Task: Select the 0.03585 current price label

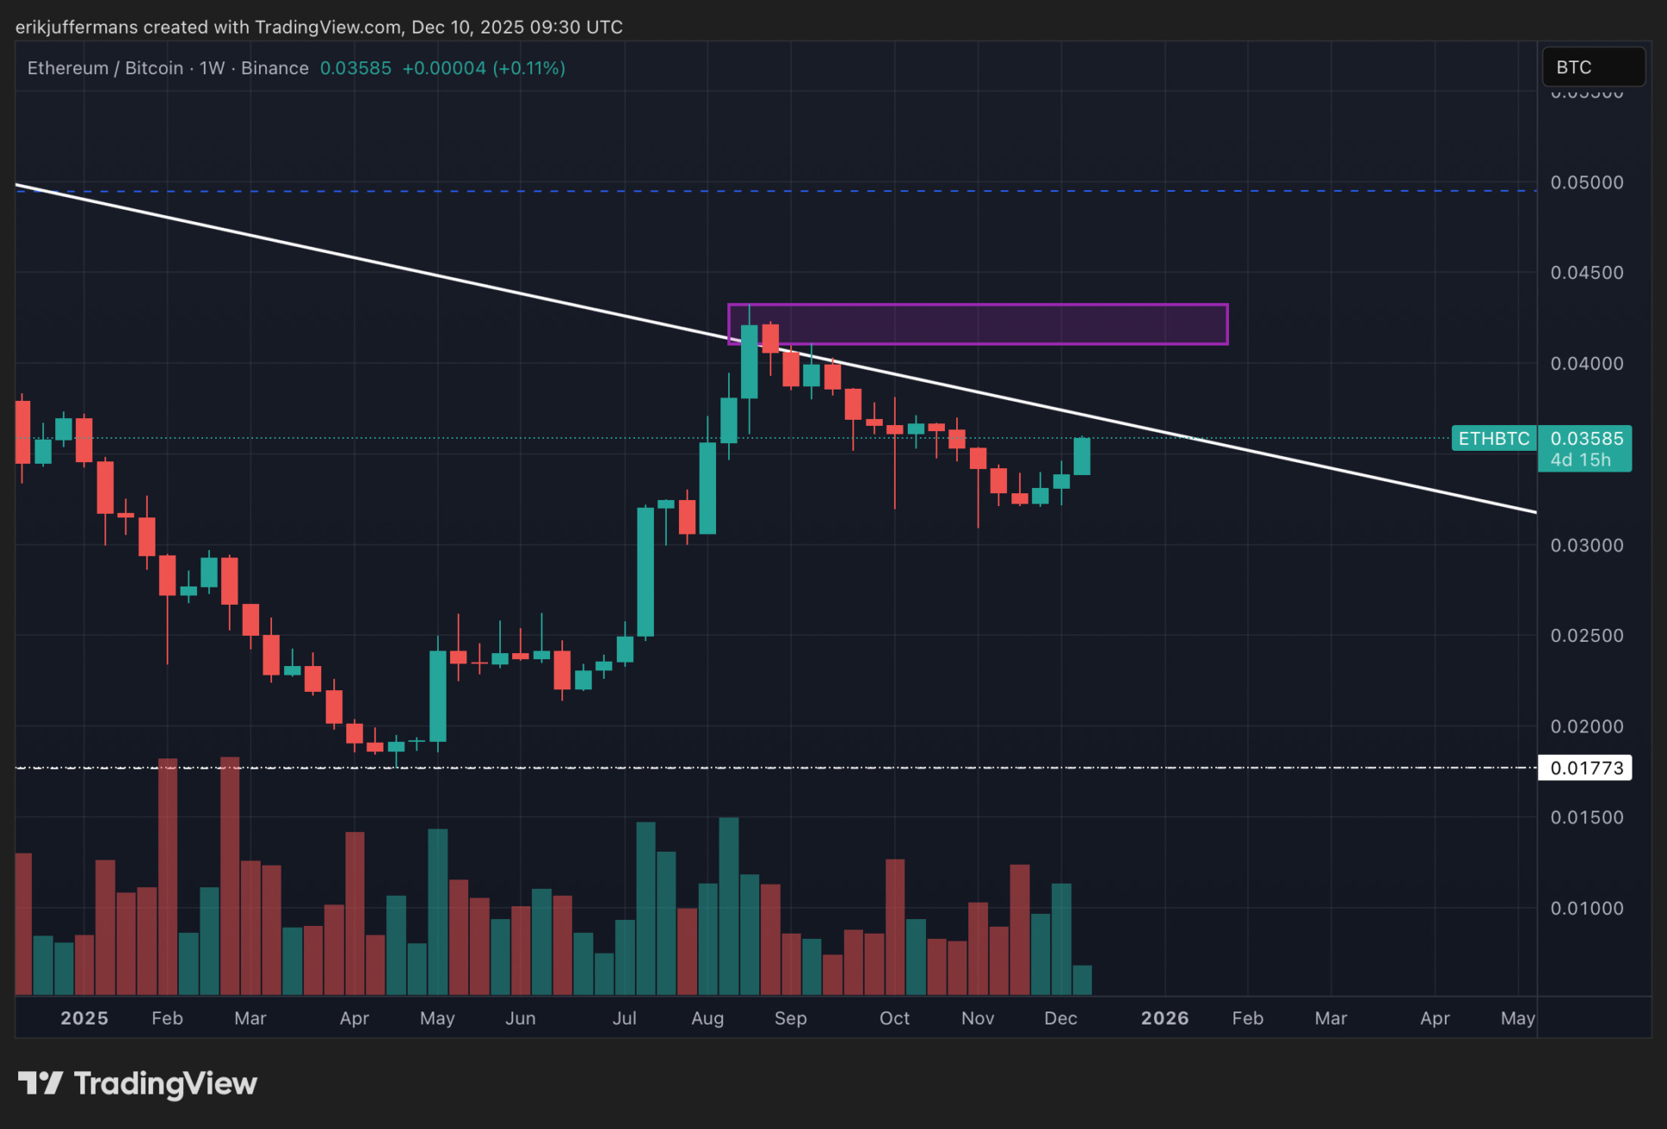Action: 1586,439
